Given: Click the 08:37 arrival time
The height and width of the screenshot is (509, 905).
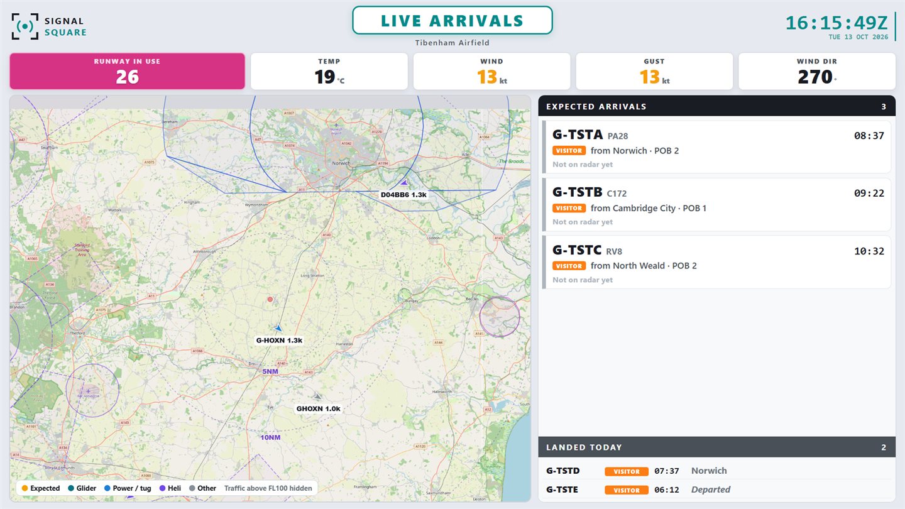Looking at the screenshot, I should point(869,136).
